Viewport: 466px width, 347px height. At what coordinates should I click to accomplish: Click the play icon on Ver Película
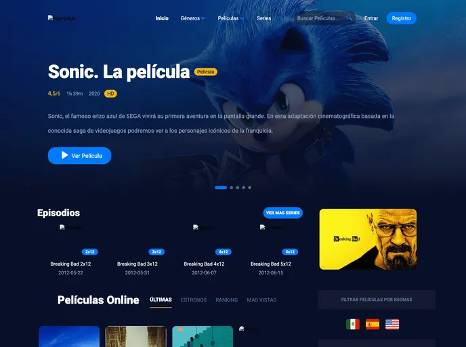(64, 155)
